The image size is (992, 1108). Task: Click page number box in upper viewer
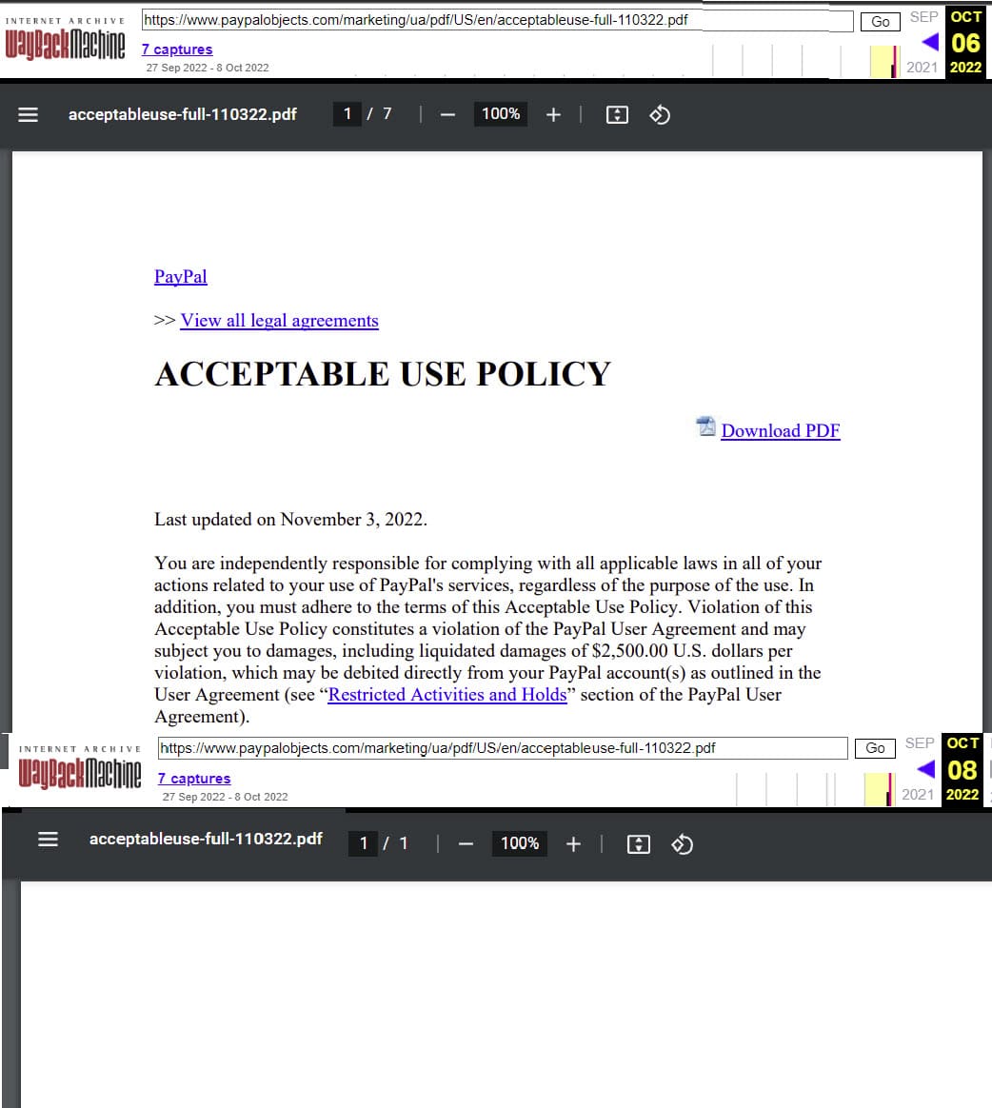(x=347, y=114)
